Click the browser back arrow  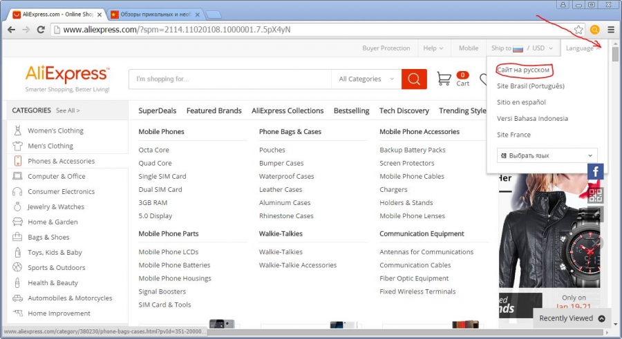(x=10, y=30)
